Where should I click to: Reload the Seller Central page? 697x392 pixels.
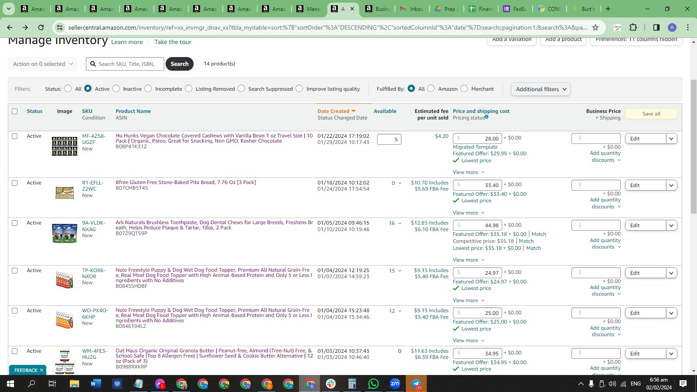41,27
